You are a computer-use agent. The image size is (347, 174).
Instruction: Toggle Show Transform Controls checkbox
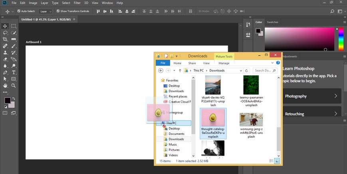(58, 11)
